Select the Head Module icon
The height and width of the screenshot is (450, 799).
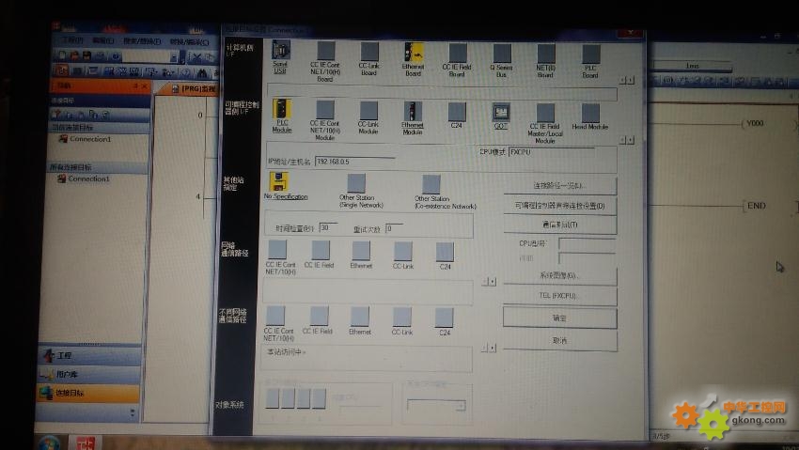(590, 114)
